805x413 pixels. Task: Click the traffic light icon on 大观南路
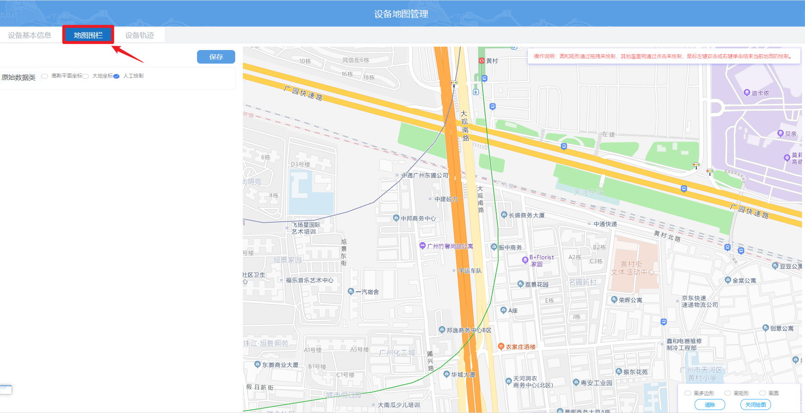pyautogui.click(x=454, y=83)
